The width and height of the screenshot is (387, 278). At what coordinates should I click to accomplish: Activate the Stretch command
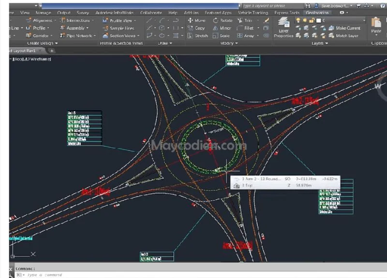pos(198,35)
